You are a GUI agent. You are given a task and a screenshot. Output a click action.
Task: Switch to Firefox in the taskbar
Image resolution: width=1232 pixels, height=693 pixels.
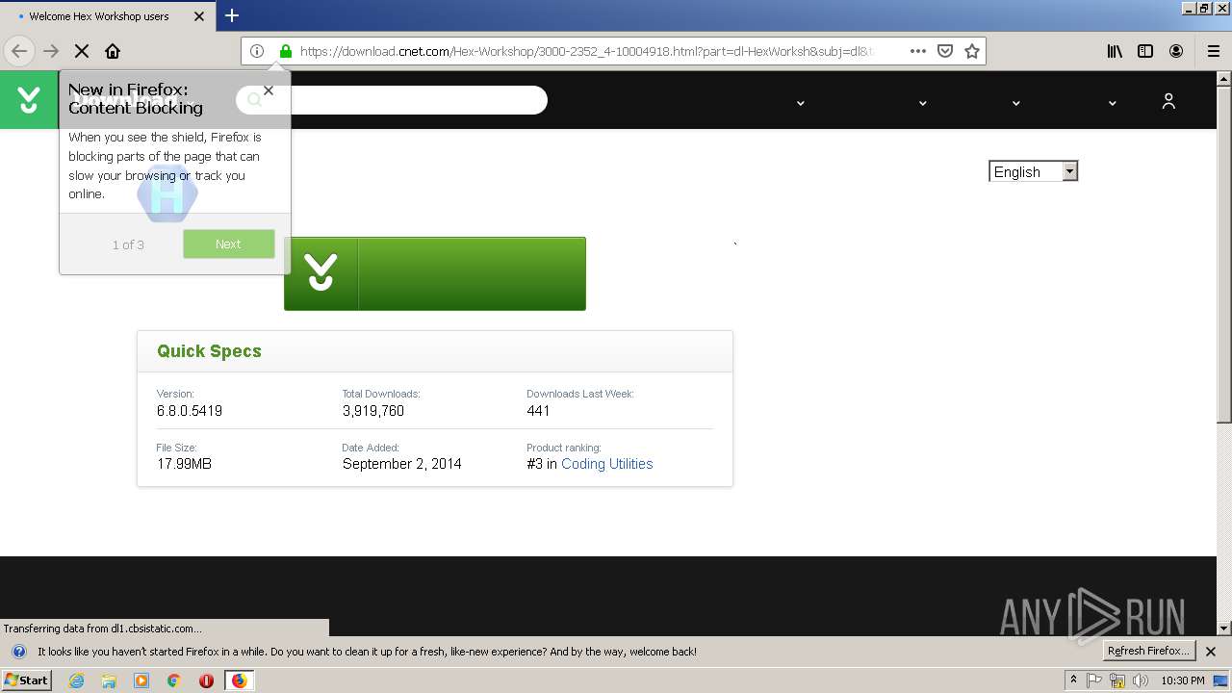239,680
